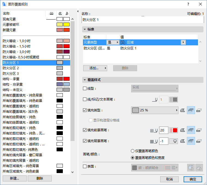Viewport: 207px width, 185px height.
Task: Click the window background color button for 填充背景画笔
Action: point(174,141)
